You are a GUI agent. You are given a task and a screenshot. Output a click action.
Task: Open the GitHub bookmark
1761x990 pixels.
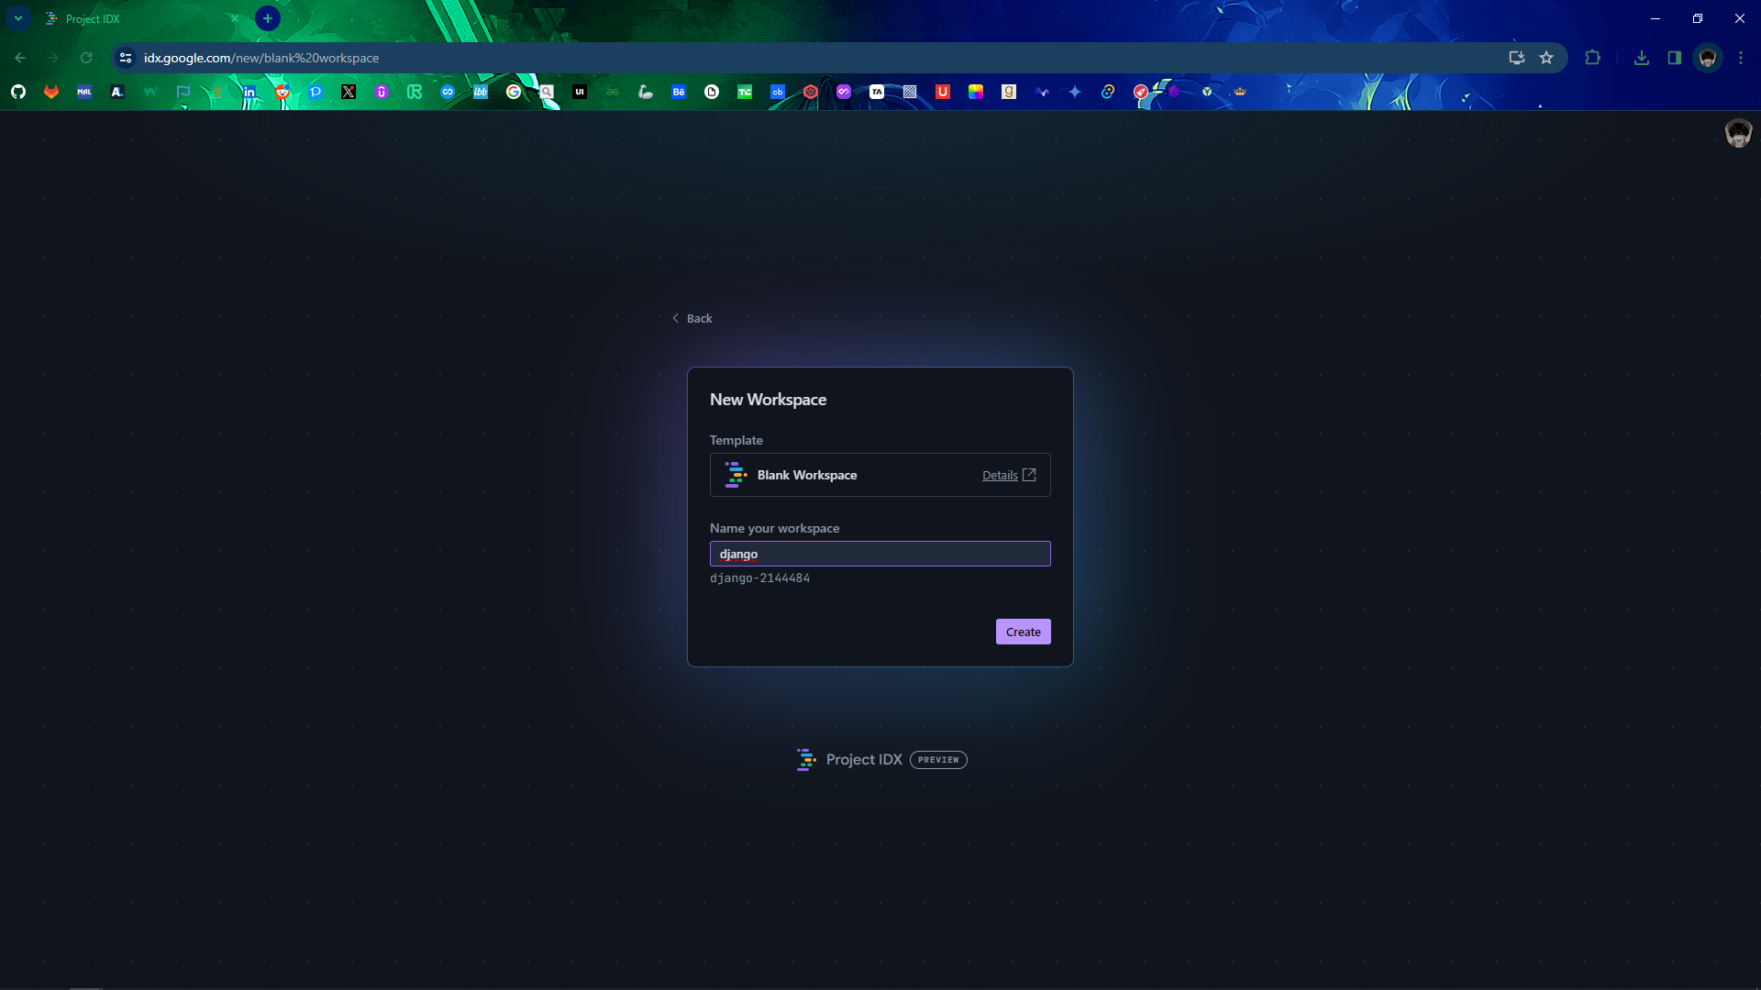point(18,92)
